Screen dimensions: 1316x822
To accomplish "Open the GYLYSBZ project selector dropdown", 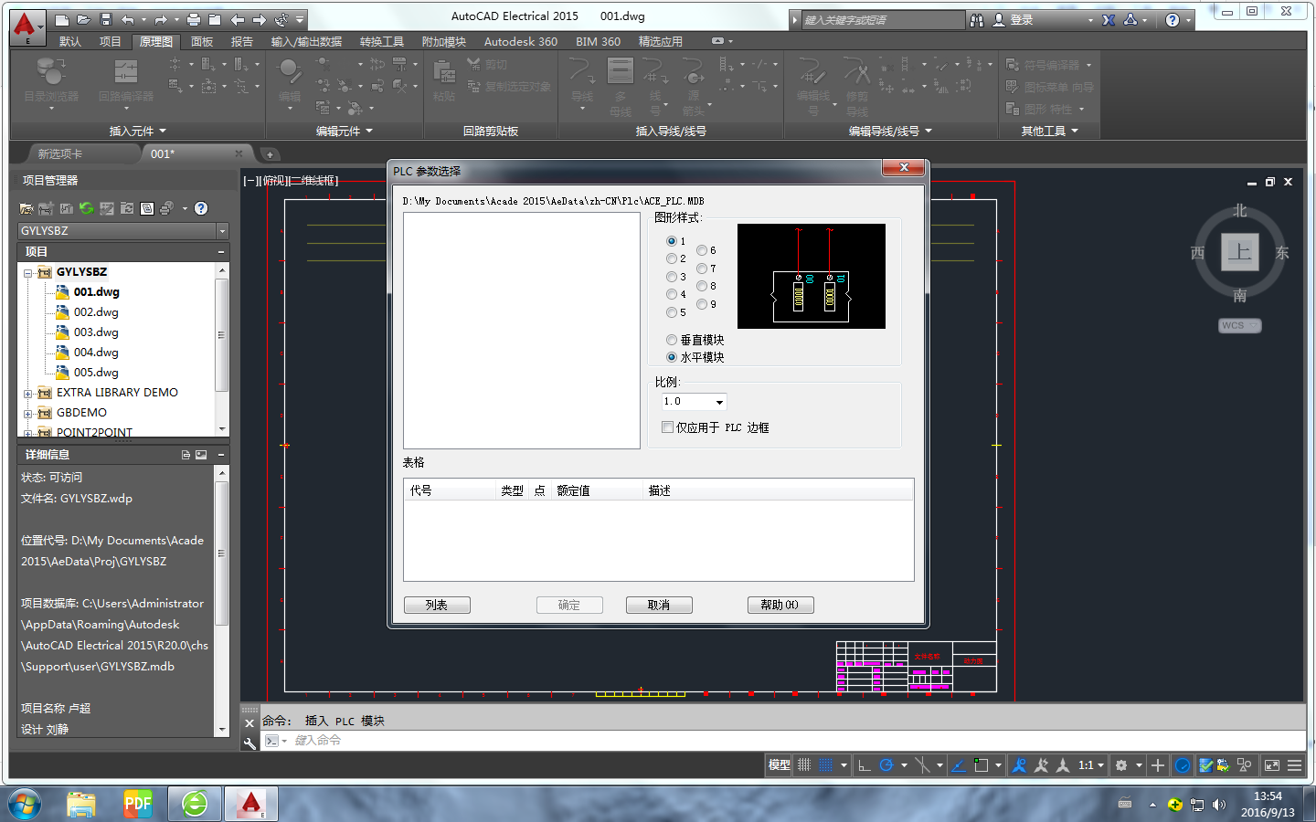I will (222, 231).
